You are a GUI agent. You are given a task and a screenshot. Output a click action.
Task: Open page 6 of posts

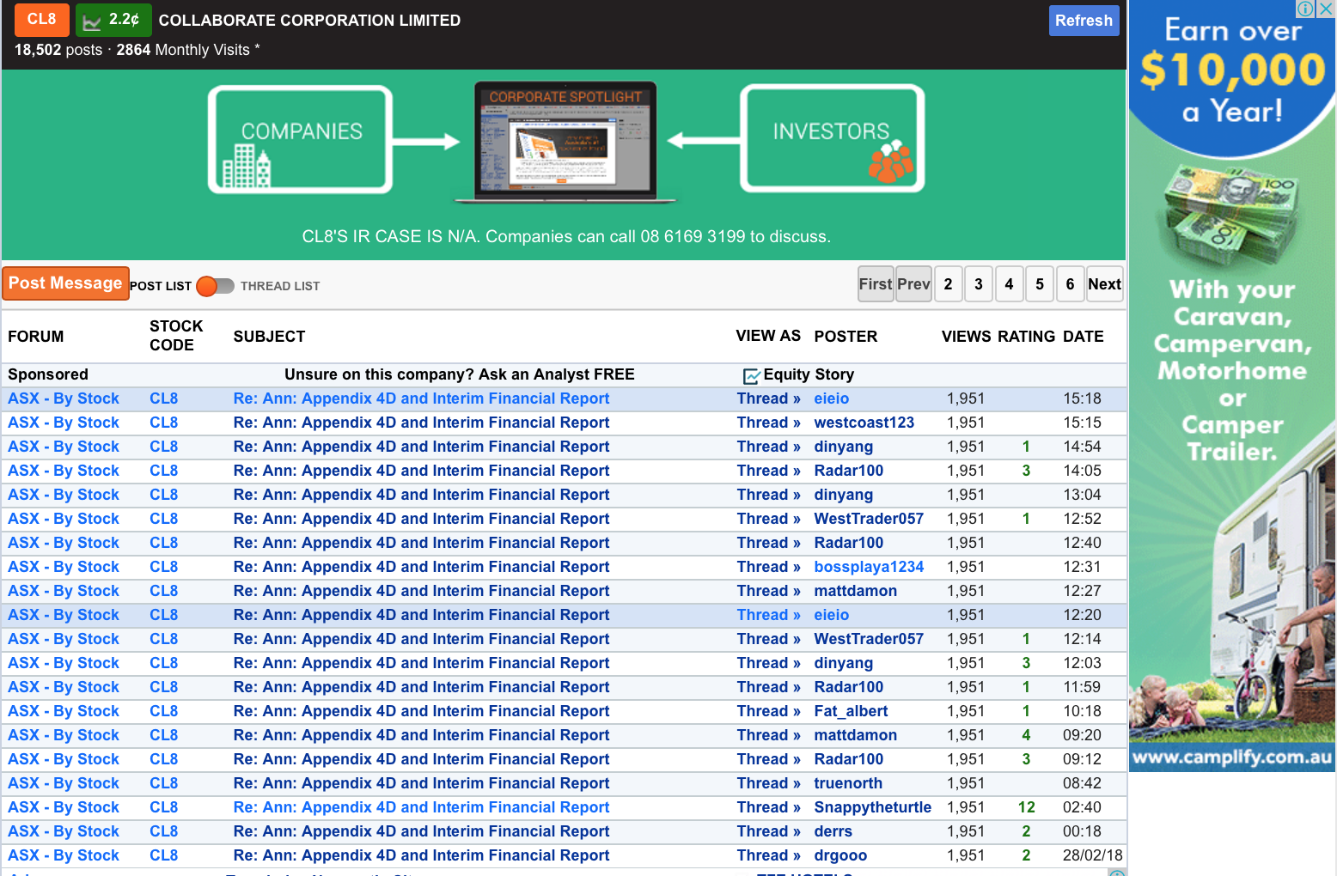pos(1070,284)
